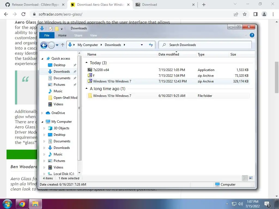Click the New Folder icon in quick toolbar
The height and width of the screenshot is (209, 279).
click(57, 28)
